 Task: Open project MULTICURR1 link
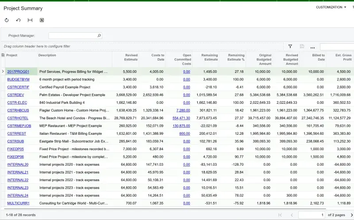(x=18, y=203)
